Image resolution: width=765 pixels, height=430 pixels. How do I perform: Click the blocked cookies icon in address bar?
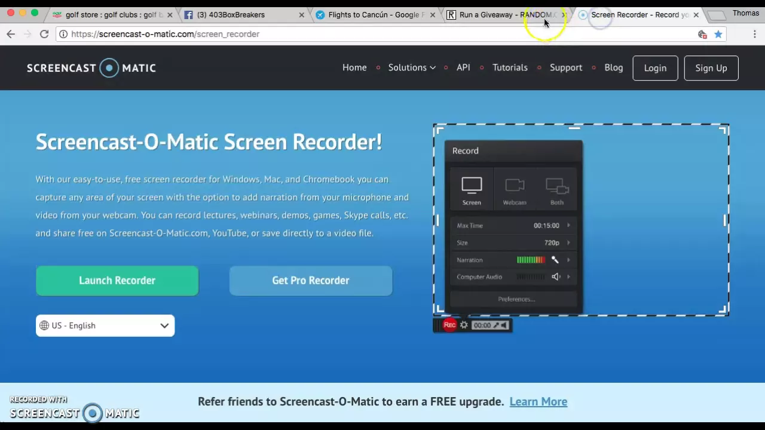point(703,34)
